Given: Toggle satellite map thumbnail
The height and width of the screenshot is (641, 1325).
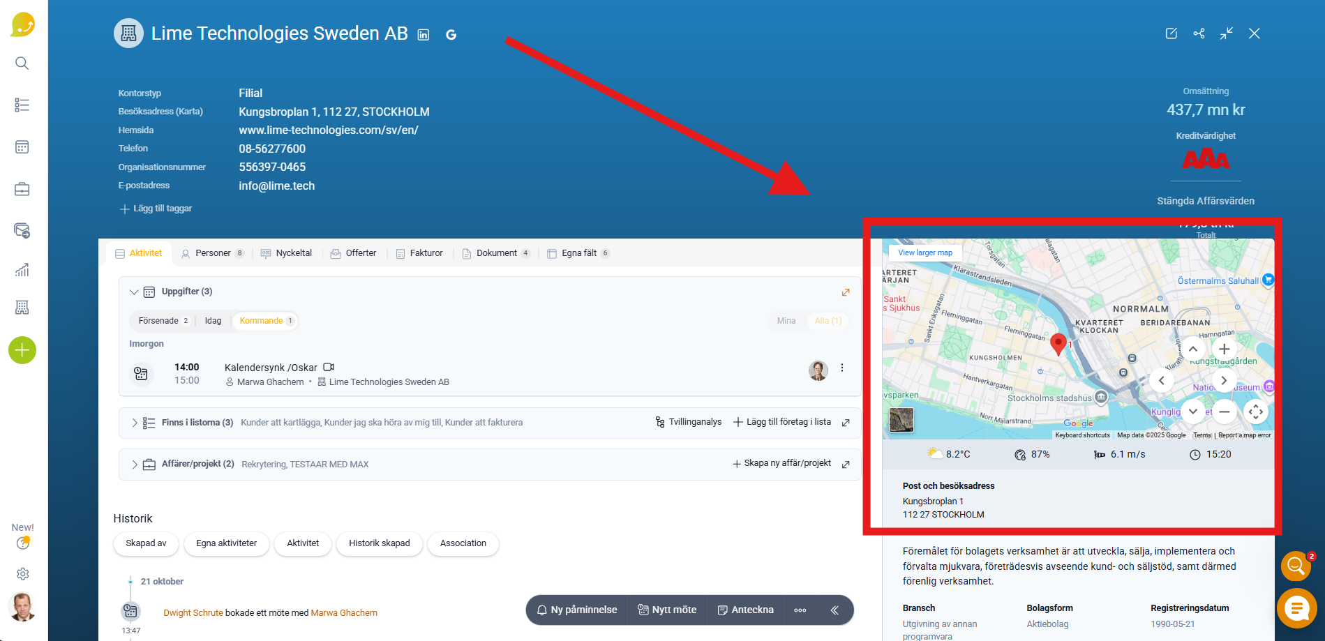Looking at the screenshot, I should click(x=901, y=420).
